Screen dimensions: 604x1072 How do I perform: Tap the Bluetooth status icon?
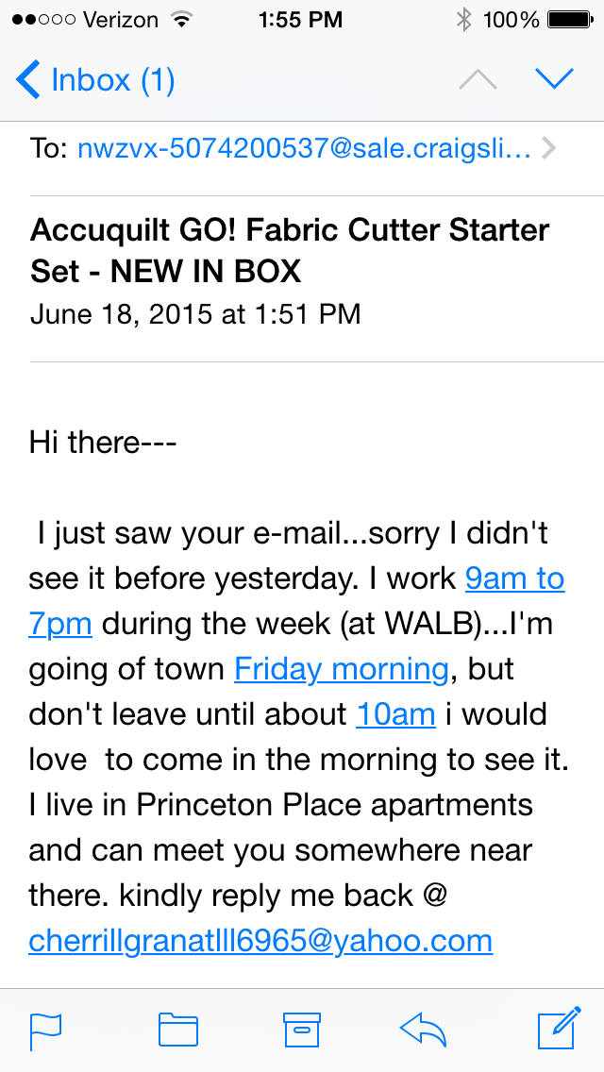point(463,20)
